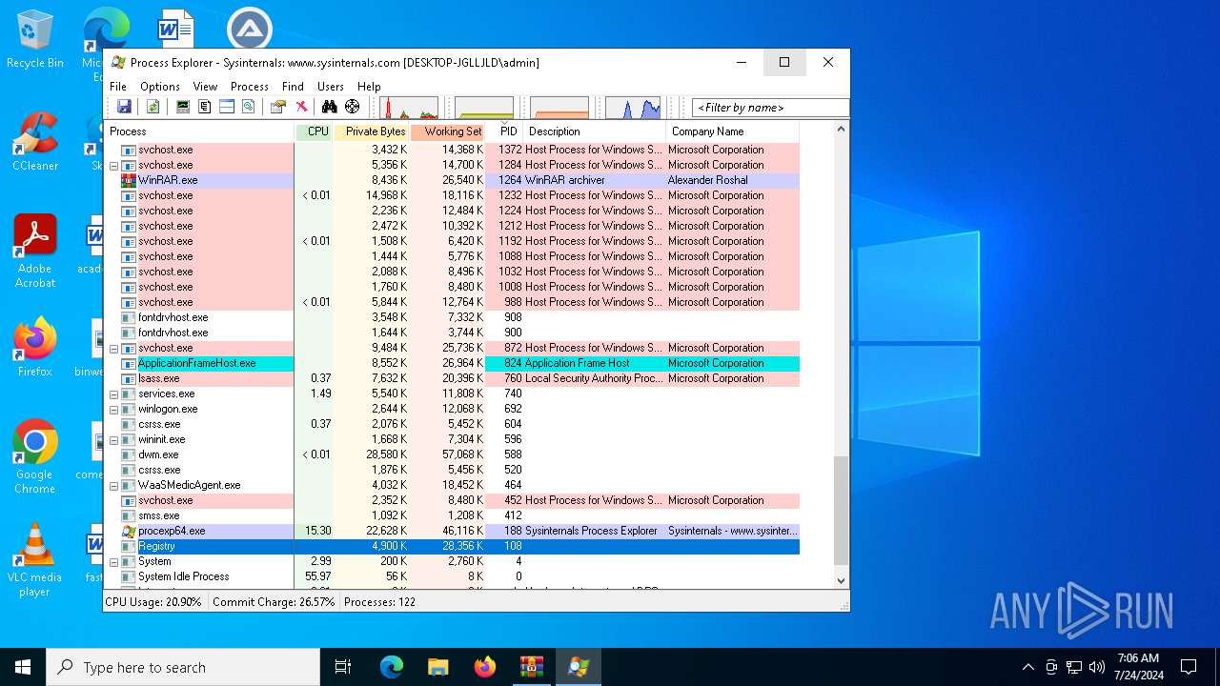Collapse the wininit.exe tree node

[x=113, y=439]
